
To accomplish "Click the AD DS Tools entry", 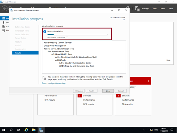I will (x=60, y=60).
